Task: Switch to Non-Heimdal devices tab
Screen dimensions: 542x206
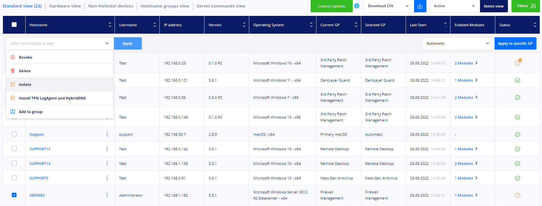Action: (x=111, y=6)
